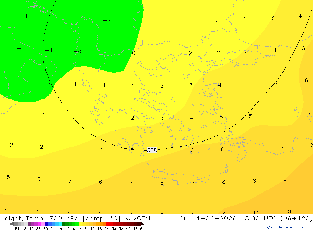Click the −2 temperature value on map
Image resolution: width=313 pixels, height=230 pixels.
click(x=107, y=20)
